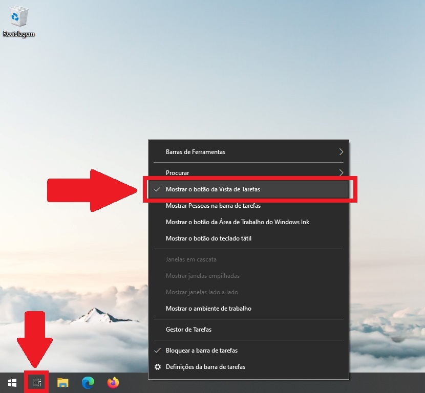Image resolution: width=425 pixels, height=393 pixels.
Task: Open File Explorer from the taskbar
Action: pos(62,382)
